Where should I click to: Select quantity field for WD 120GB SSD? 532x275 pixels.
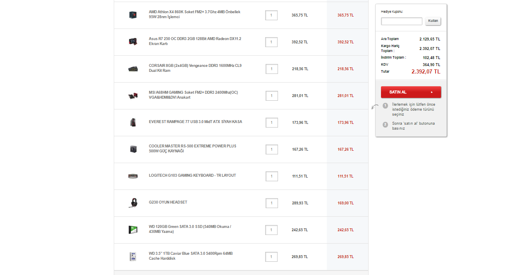tap(271, 230)
